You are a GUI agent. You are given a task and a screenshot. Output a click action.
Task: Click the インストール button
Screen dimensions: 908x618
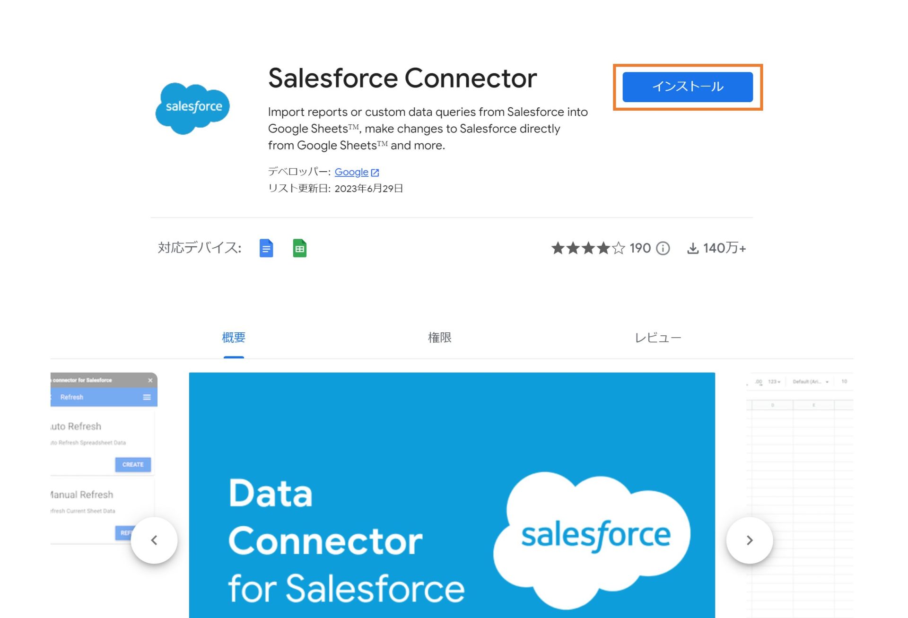(x=688, y=87)
